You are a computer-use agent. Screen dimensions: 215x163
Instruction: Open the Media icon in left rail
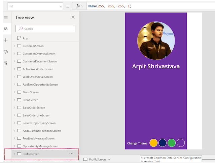[x=6, y=52]
